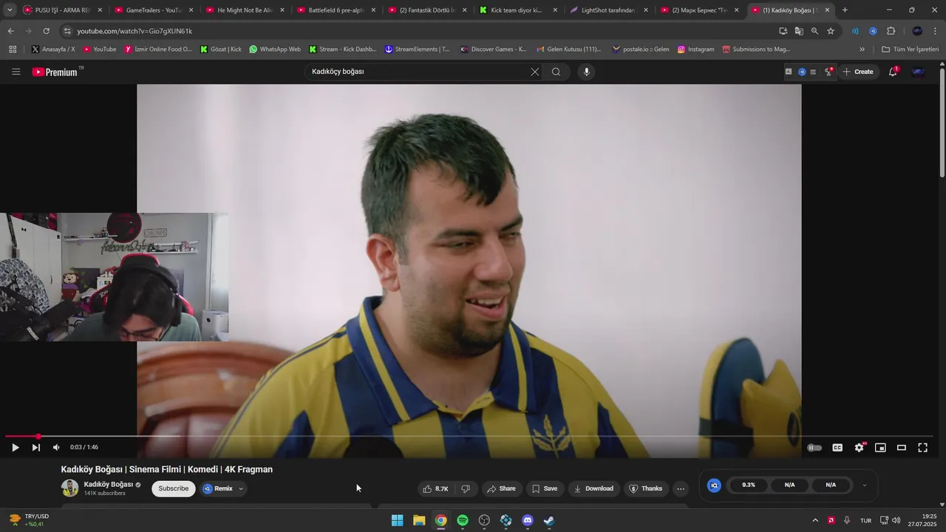The image size is (946, 532).
Task: Show hidden system tray icons
Action: pos(815,520)
